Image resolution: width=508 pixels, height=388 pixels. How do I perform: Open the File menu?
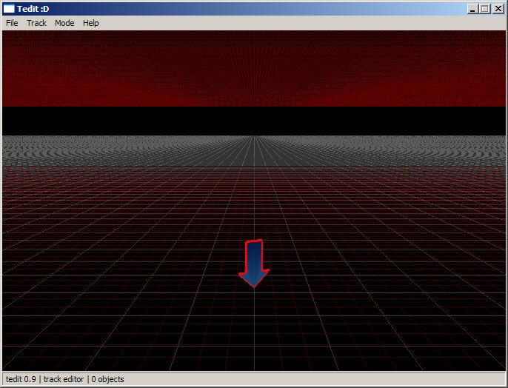pos(12,23)
